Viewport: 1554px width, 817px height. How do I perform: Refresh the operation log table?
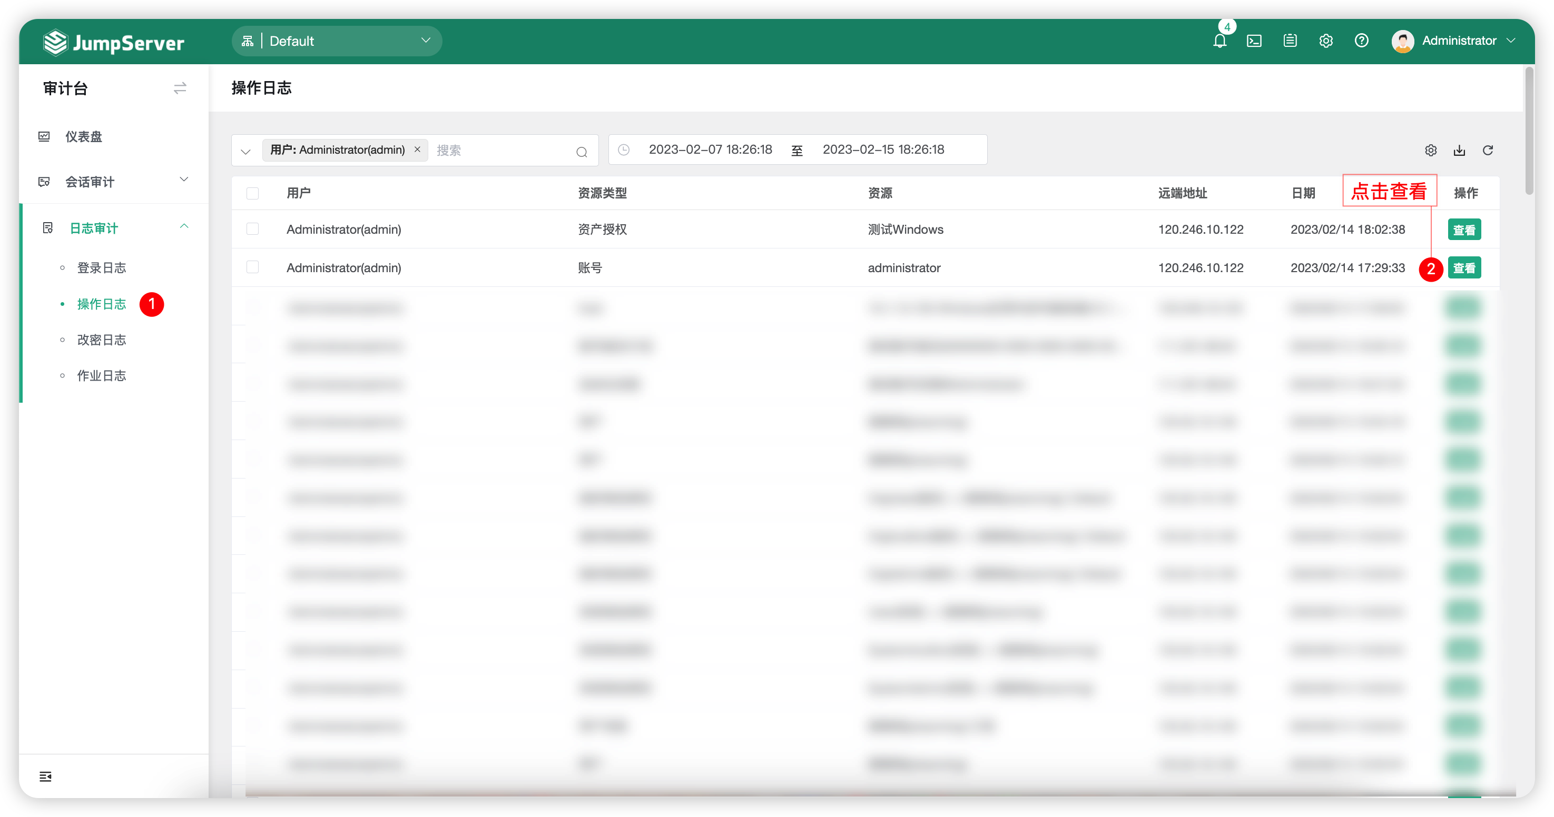1487,150
